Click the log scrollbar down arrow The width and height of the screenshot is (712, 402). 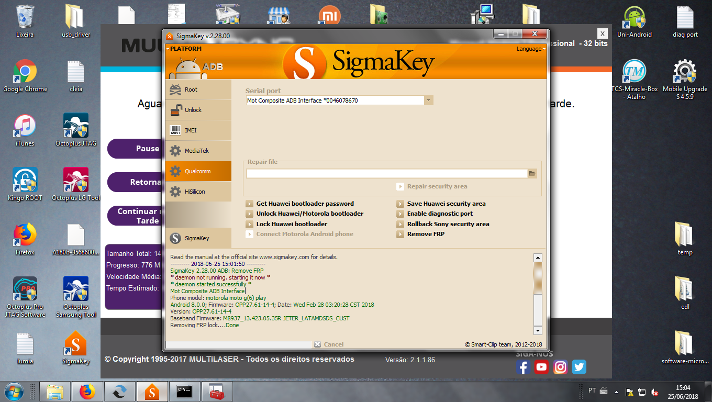538,330
